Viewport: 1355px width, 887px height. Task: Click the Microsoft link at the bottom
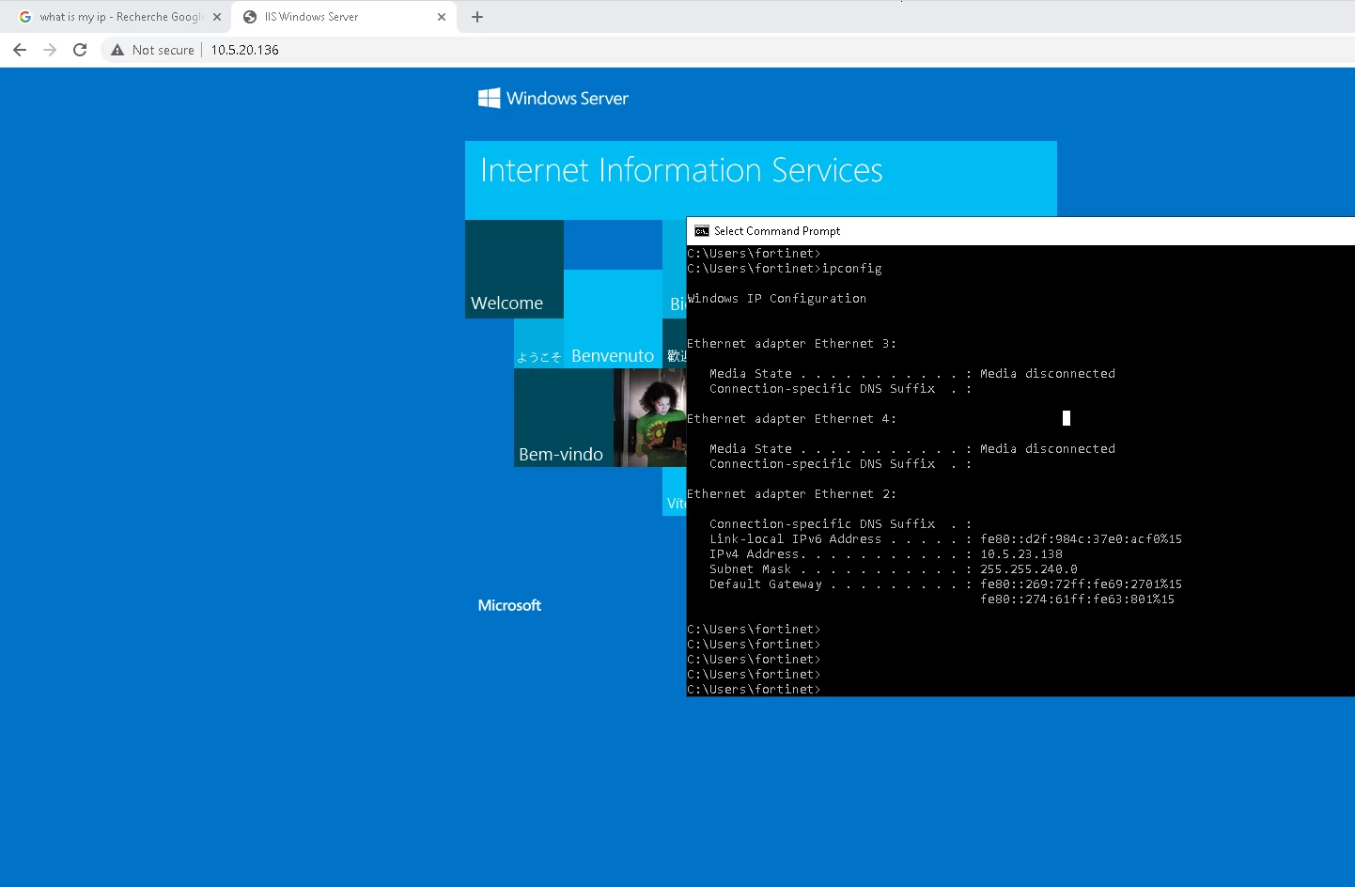click(x=509, y=605)
